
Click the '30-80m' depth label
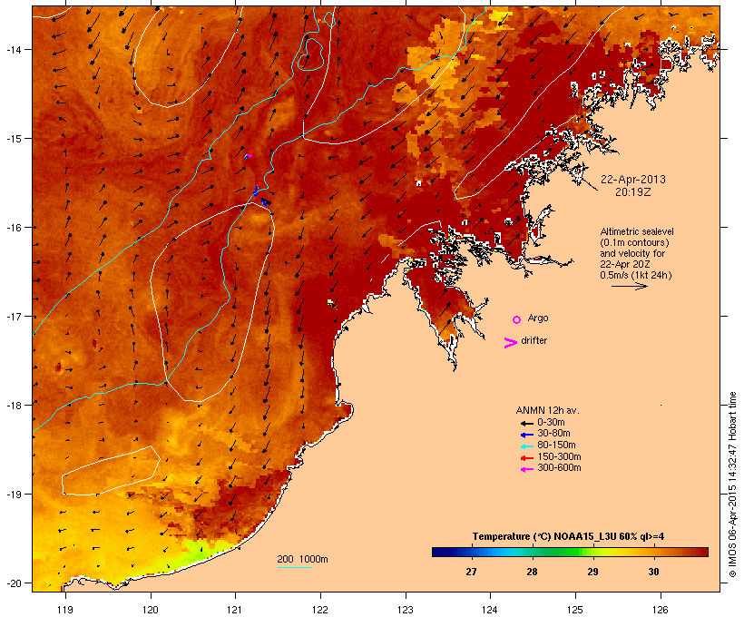pos(553,434)
